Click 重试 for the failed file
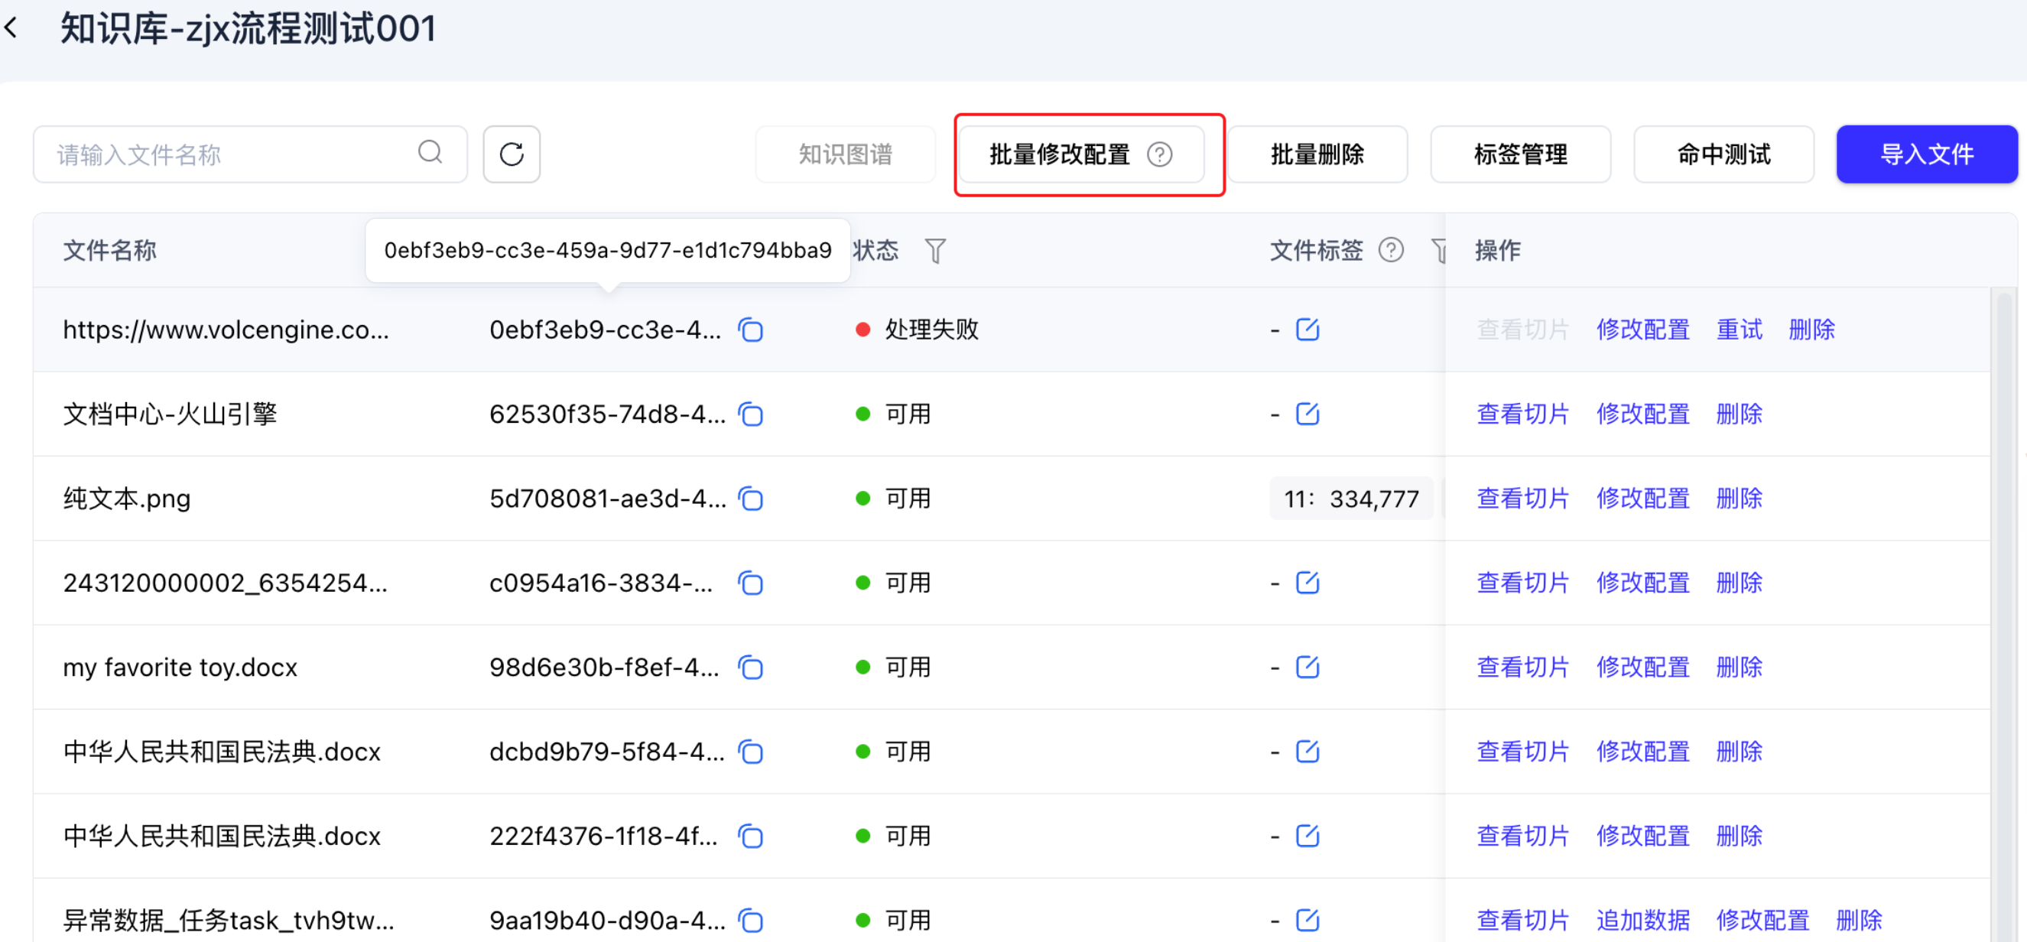The image size is (2027, 942). 1739,330
